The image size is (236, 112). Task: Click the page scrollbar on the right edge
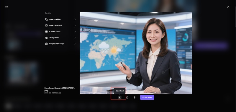[x=235, y=17]
